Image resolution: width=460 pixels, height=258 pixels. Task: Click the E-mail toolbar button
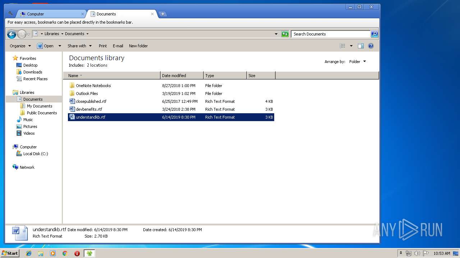pos(118,46)
